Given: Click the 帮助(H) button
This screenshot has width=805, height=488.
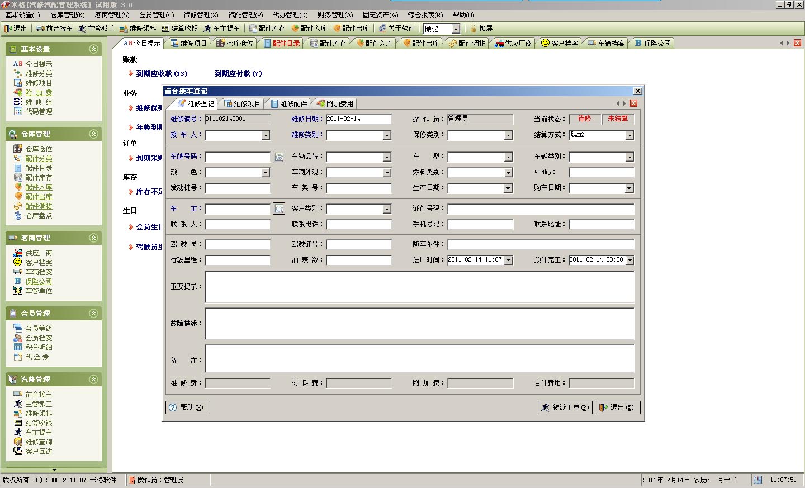Looking at the screenshot, I should [x=188, y=408].
